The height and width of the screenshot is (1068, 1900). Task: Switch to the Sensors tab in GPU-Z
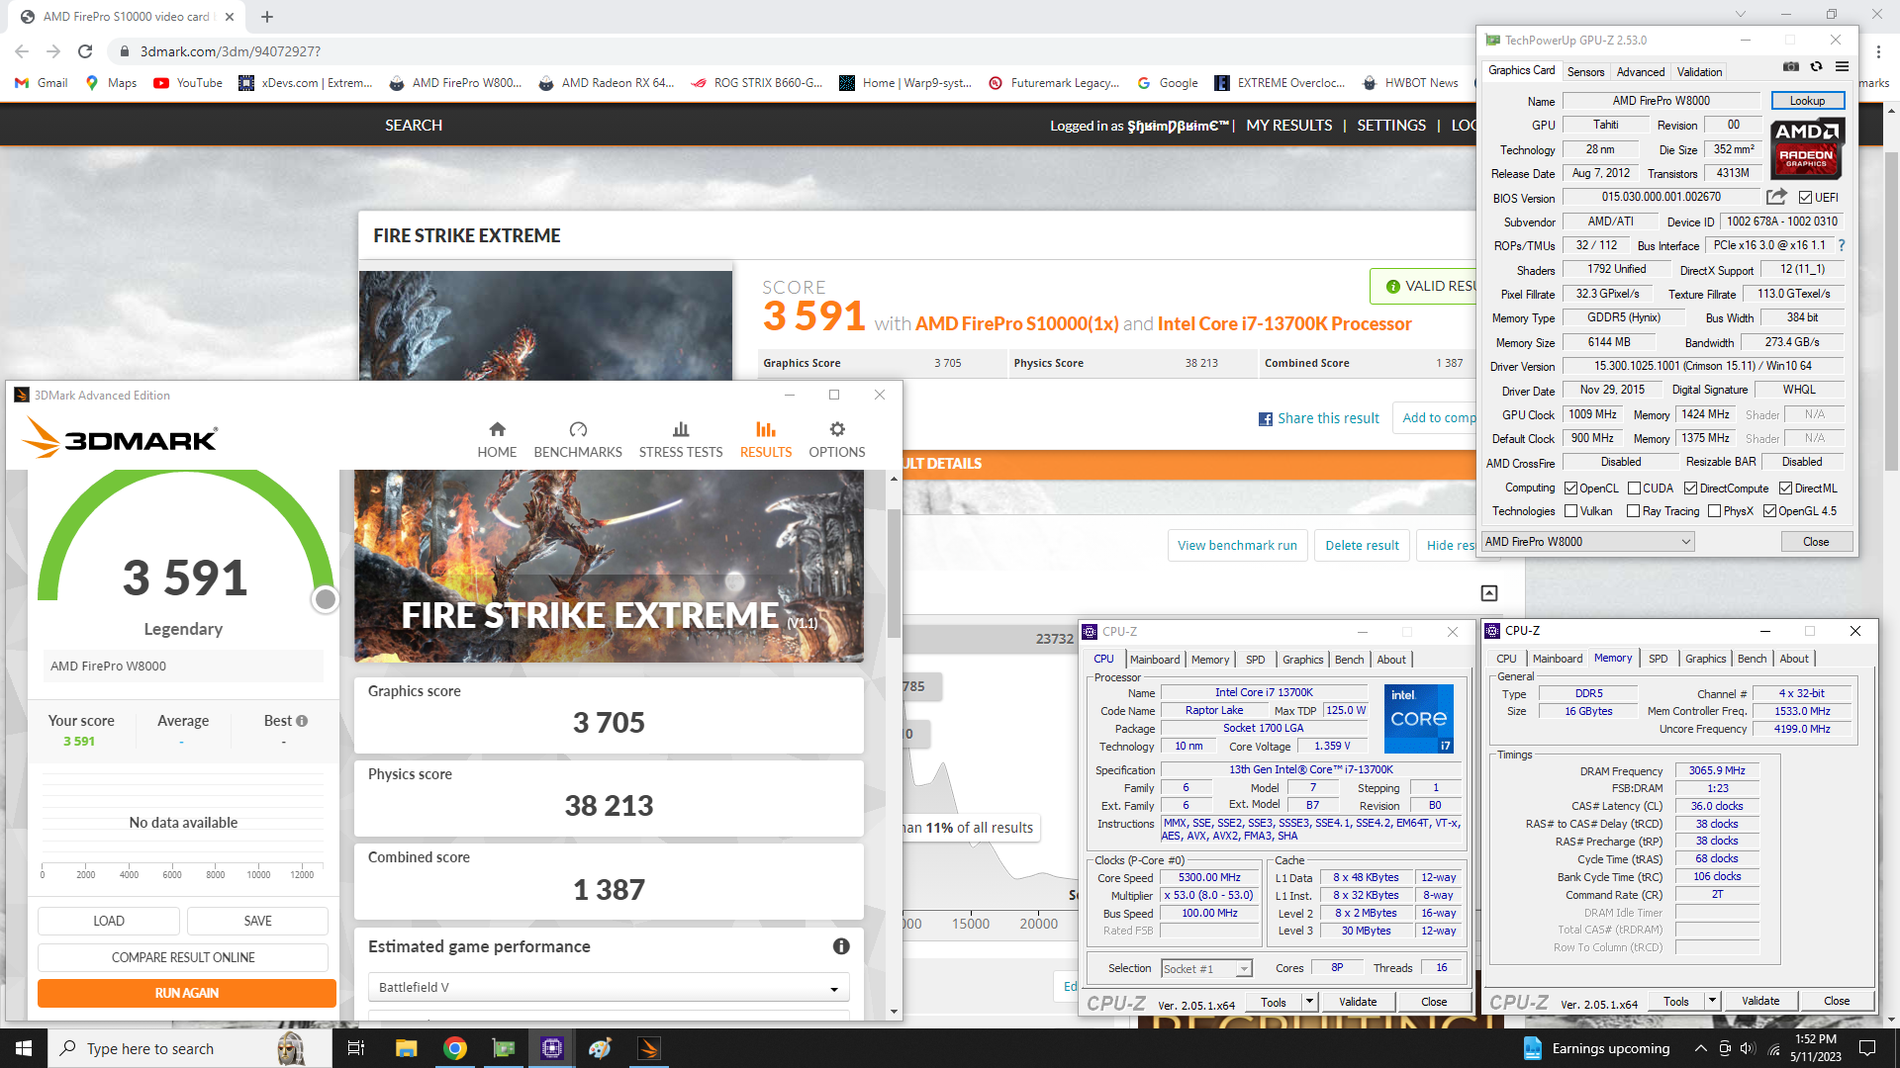click(x=1585, y=72)
